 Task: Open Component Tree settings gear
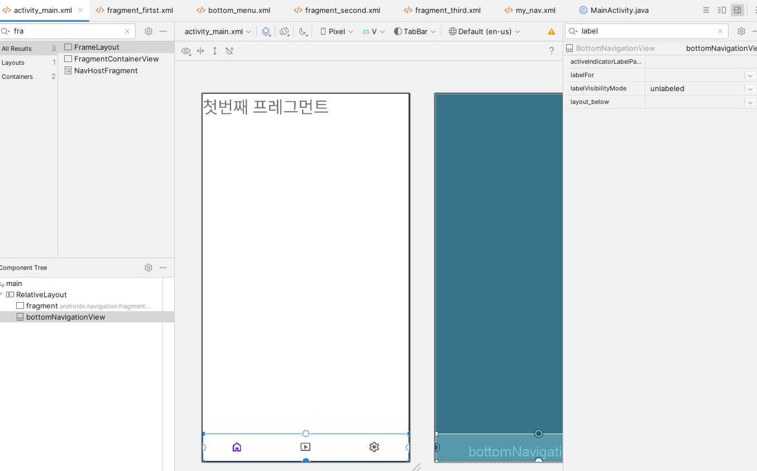pos(148,268)
